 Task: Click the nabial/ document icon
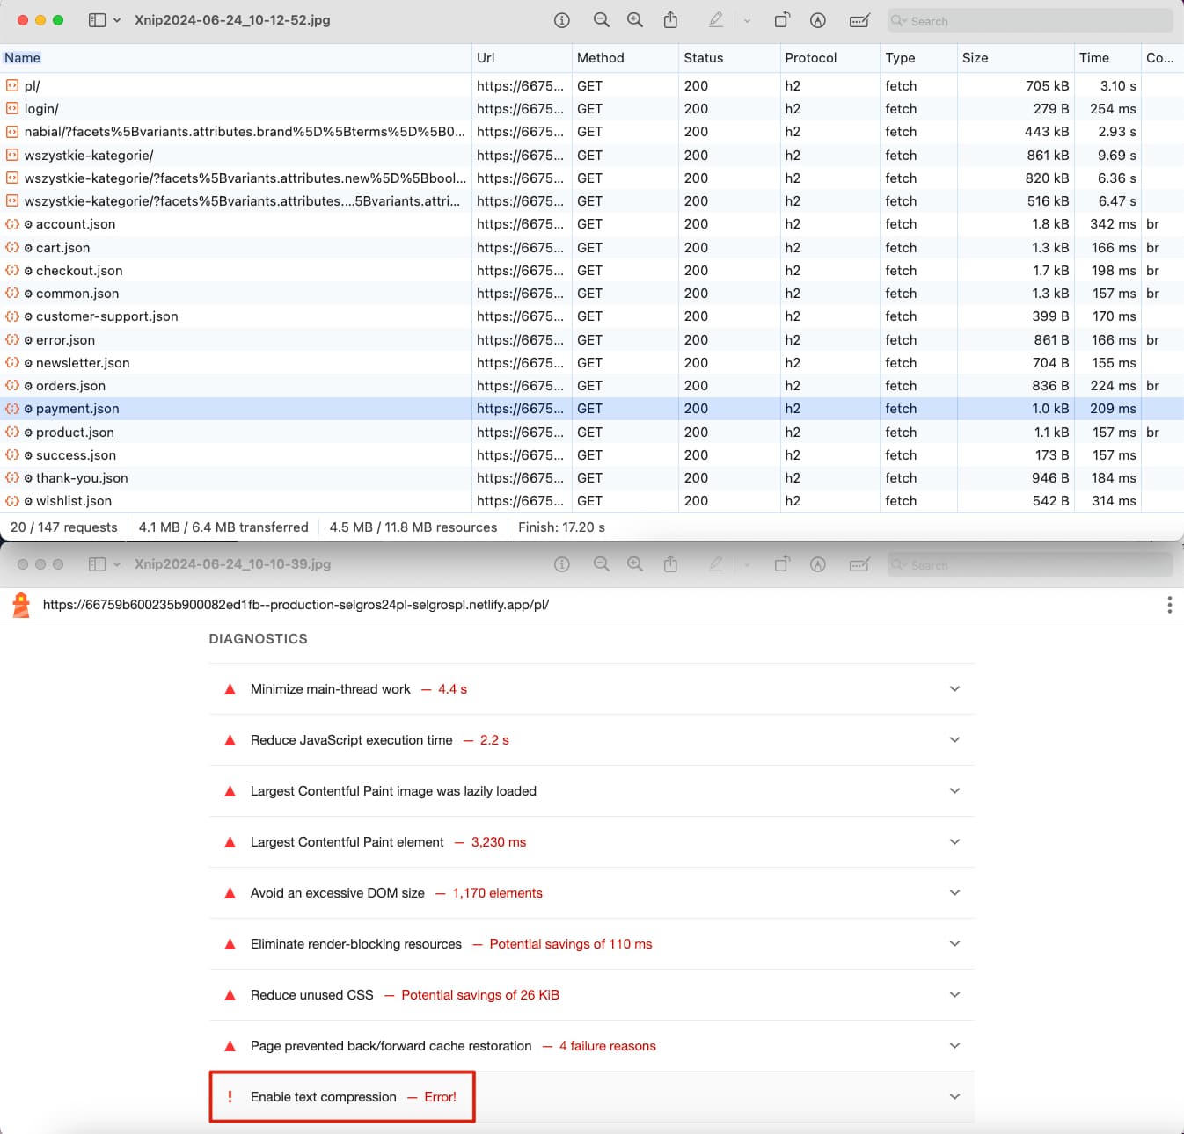click(12, 132)
